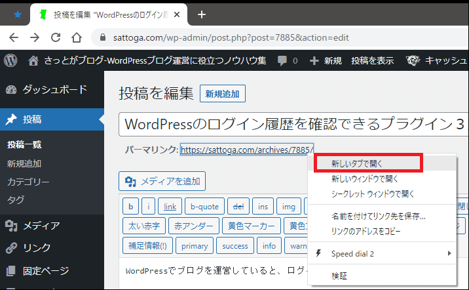This screenshot has height=290, width=469.
Task: Click the warn quicktag button
Action: point(297,245)
